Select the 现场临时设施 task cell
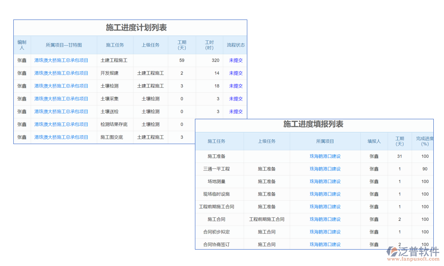This screenshot has height=266, width=444. click(x=216, y=194)
